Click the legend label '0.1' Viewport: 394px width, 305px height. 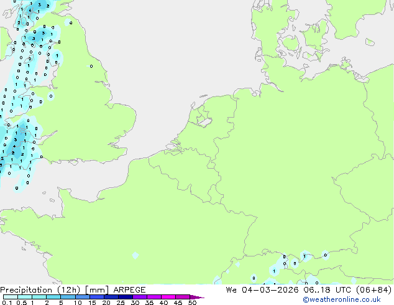(7, 303)
